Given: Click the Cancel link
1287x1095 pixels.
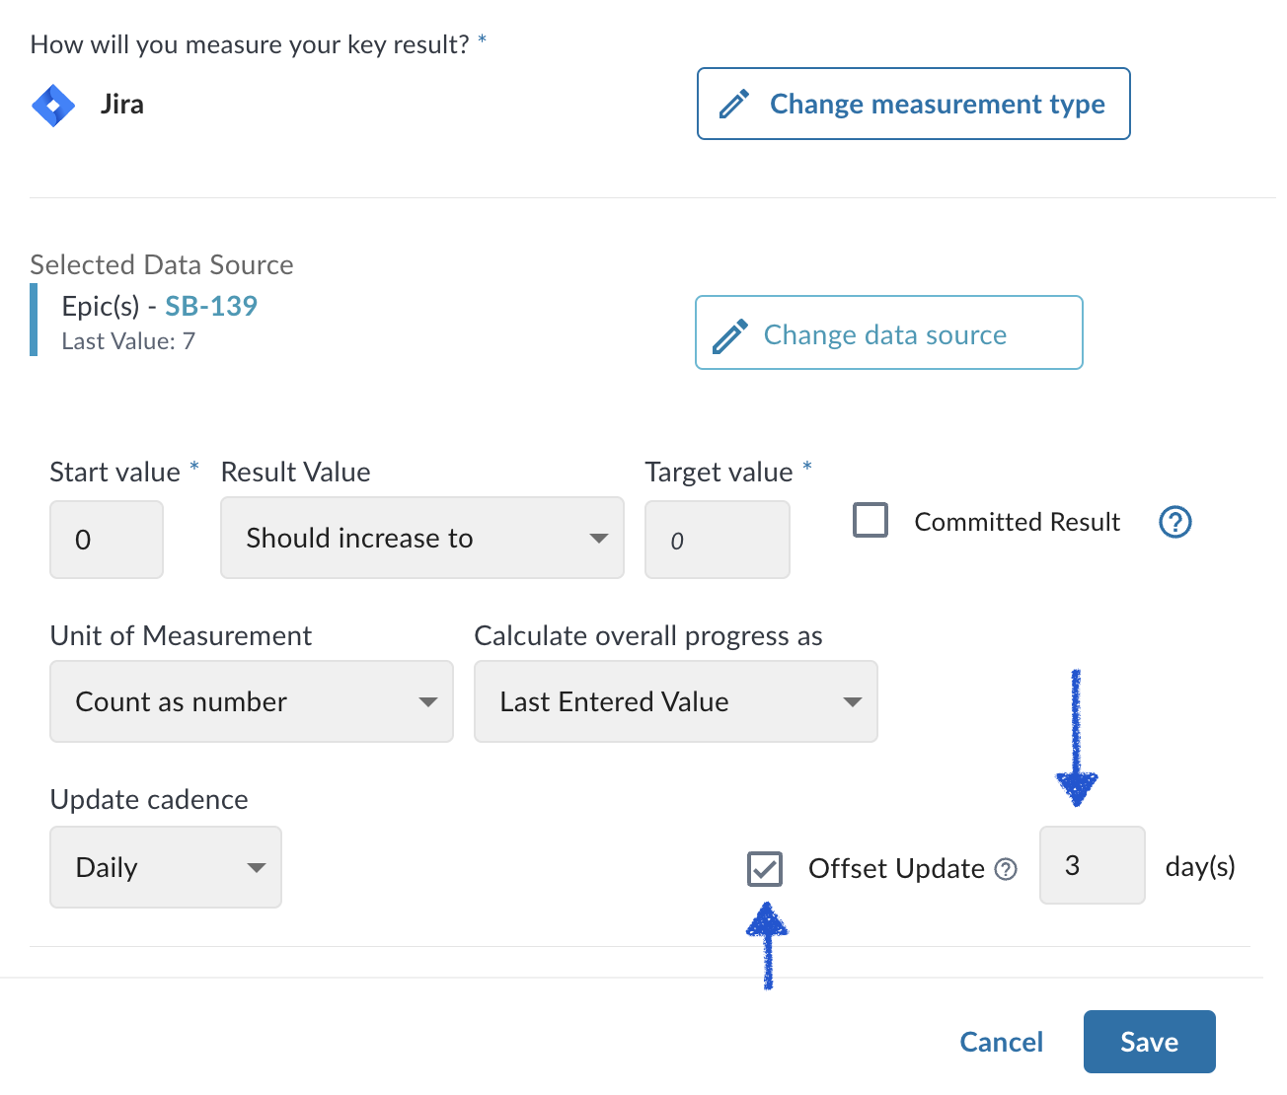Looking at the screenshot, I should [x=1001, y=1042].
